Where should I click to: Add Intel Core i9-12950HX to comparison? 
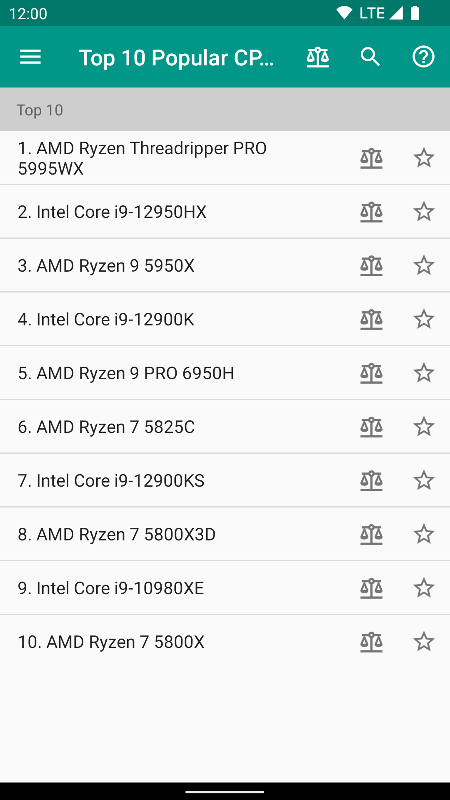[371, 212]
